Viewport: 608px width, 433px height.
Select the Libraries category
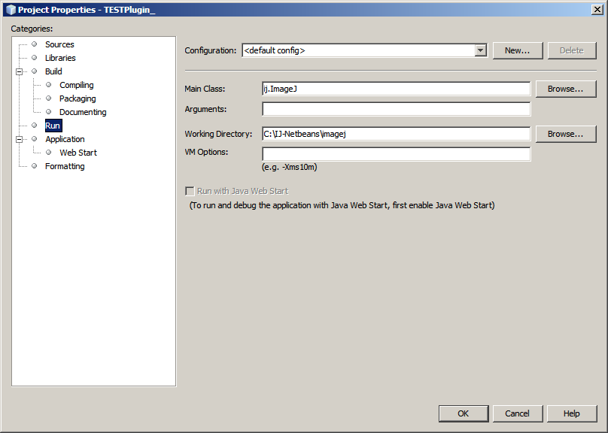pyautogui.click(x=60, y=58)
